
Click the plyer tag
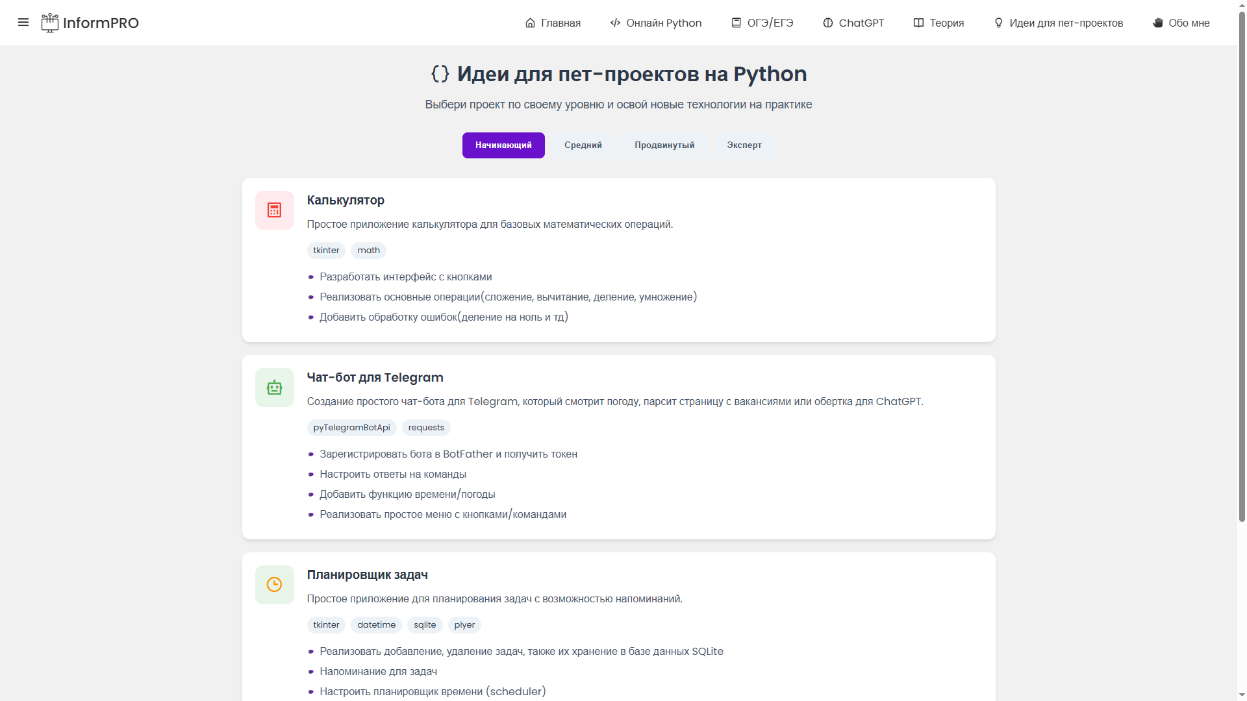click(x=464, y=625)
